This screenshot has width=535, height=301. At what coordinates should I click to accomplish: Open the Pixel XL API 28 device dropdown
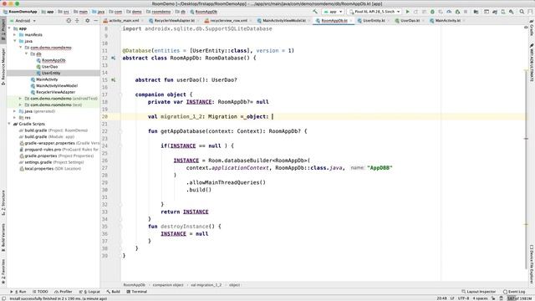(374, 12)
